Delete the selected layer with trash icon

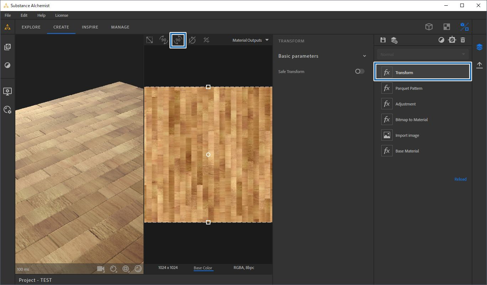(463, 40)
